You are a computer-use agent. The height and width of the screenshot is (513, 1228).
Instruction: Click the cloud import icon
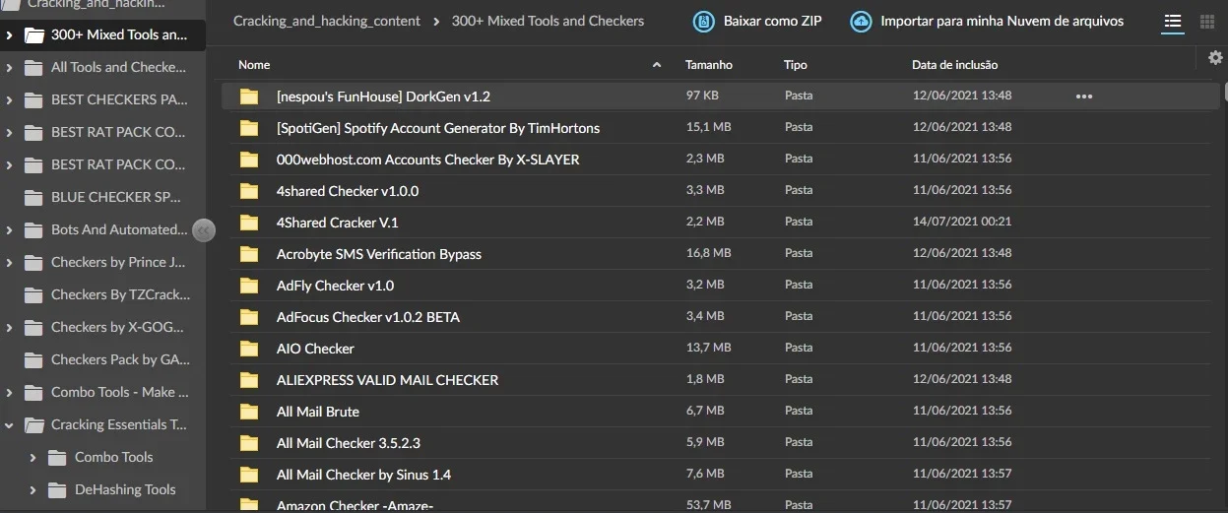coord(861,21)
